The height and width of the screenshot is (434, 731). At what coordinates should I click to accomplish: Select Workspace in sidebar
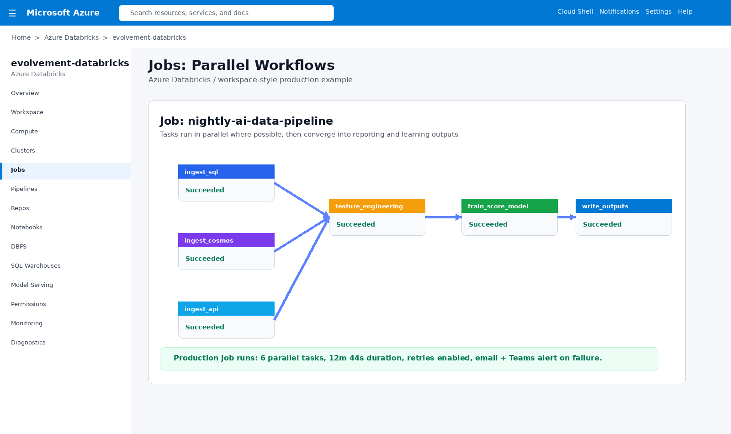pyautogui.click(x=65, y=112)
